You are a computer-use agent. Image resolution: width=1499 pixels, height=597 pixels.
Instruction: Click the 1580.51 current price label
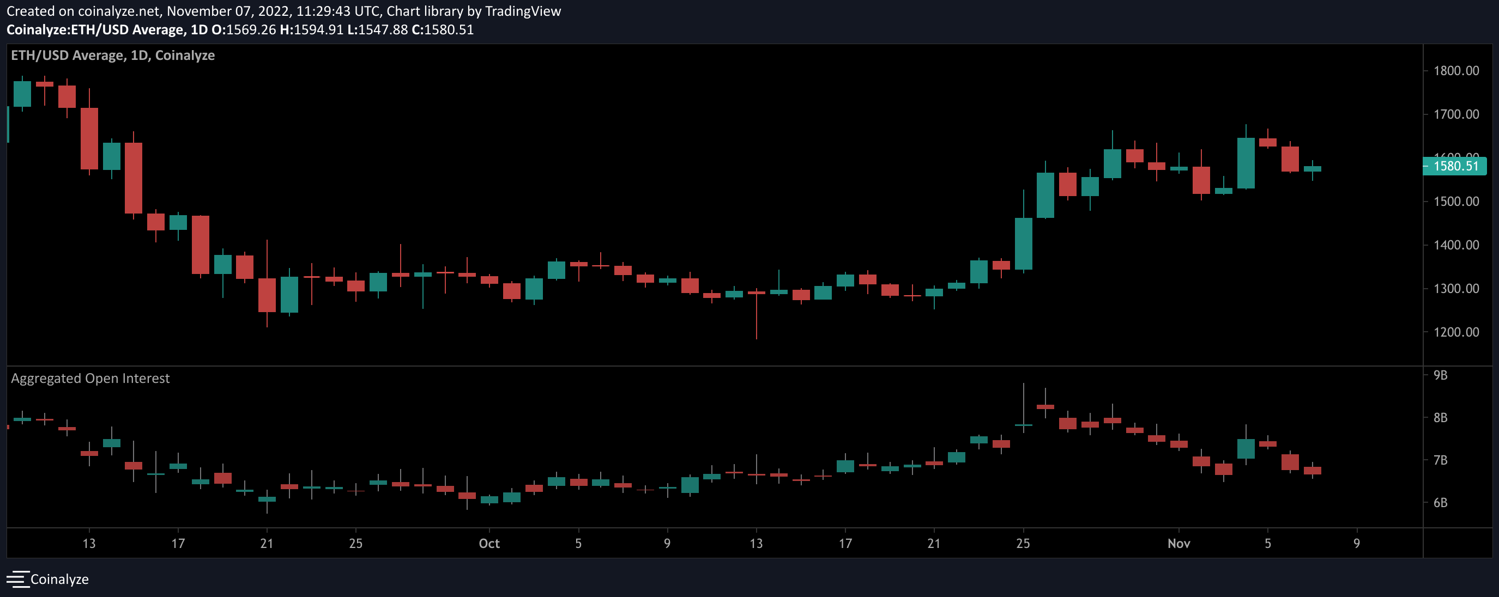click(1455, 166)
